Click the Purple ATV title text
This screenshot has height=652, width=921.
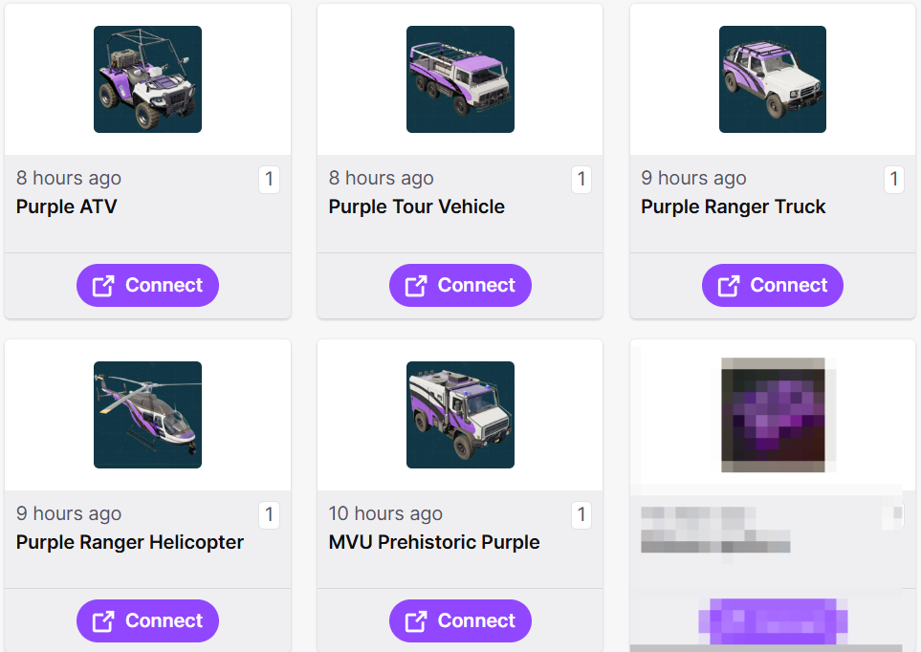[67, 206]
